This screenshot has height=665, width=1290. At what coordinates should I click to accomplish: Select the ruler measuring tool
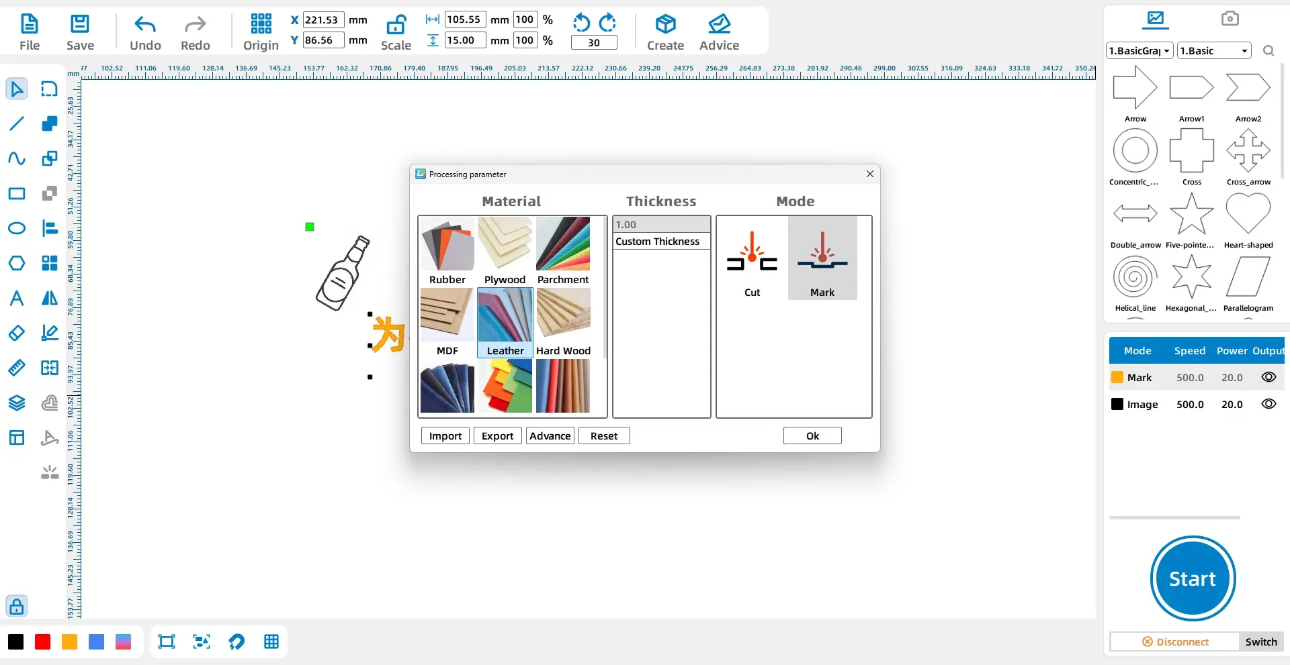17,368
